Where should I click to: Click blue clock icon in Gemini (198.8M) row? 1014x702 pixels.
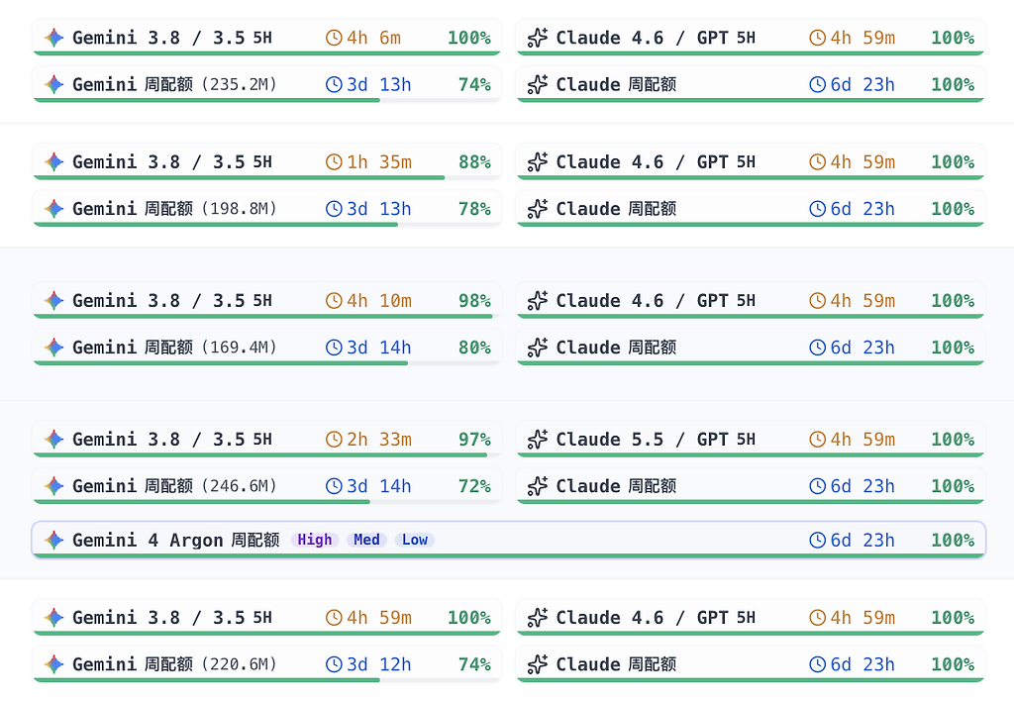pos(334,209)
